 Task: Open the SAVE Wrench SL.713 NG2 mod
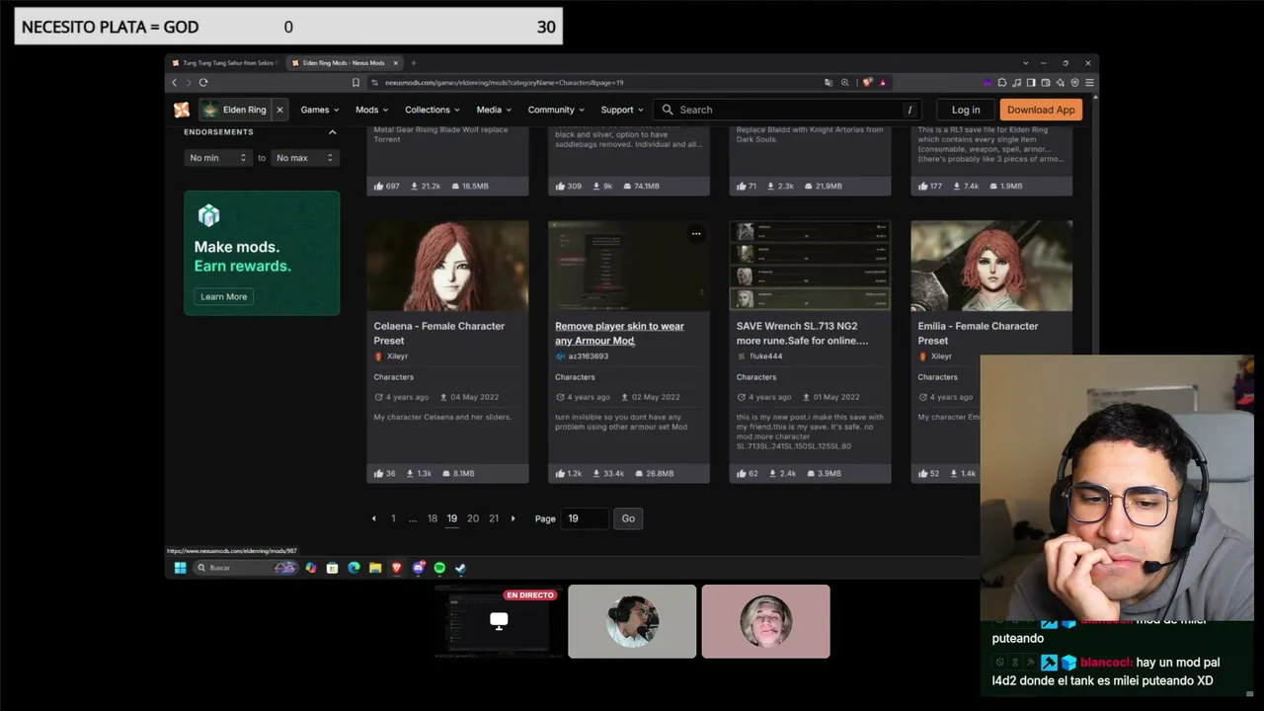click(x=802, y=333)
